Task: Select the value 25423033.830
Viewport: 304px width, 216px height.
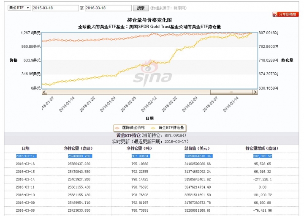Action: click(x=79, y=211)
